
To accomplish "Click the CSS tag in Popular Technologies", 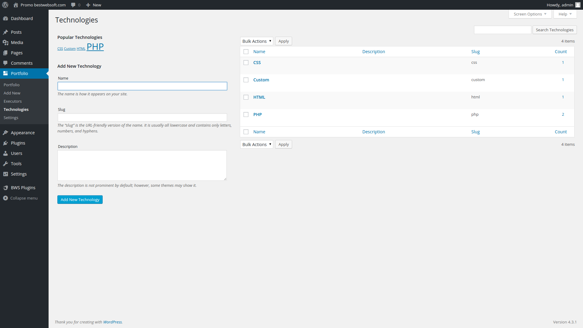I will coord(60,49).
